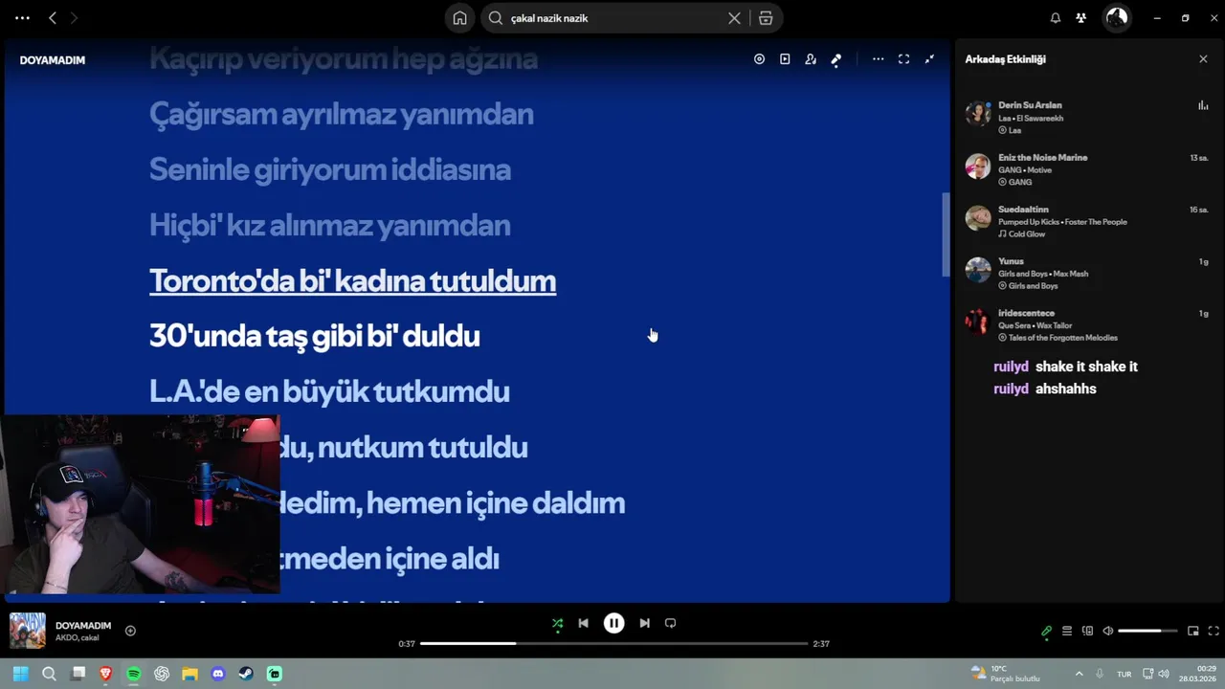Click the circular target icon in the lyrics toolbar
Viewport: 1225px width, 689px height.
(x=759, y=59)
